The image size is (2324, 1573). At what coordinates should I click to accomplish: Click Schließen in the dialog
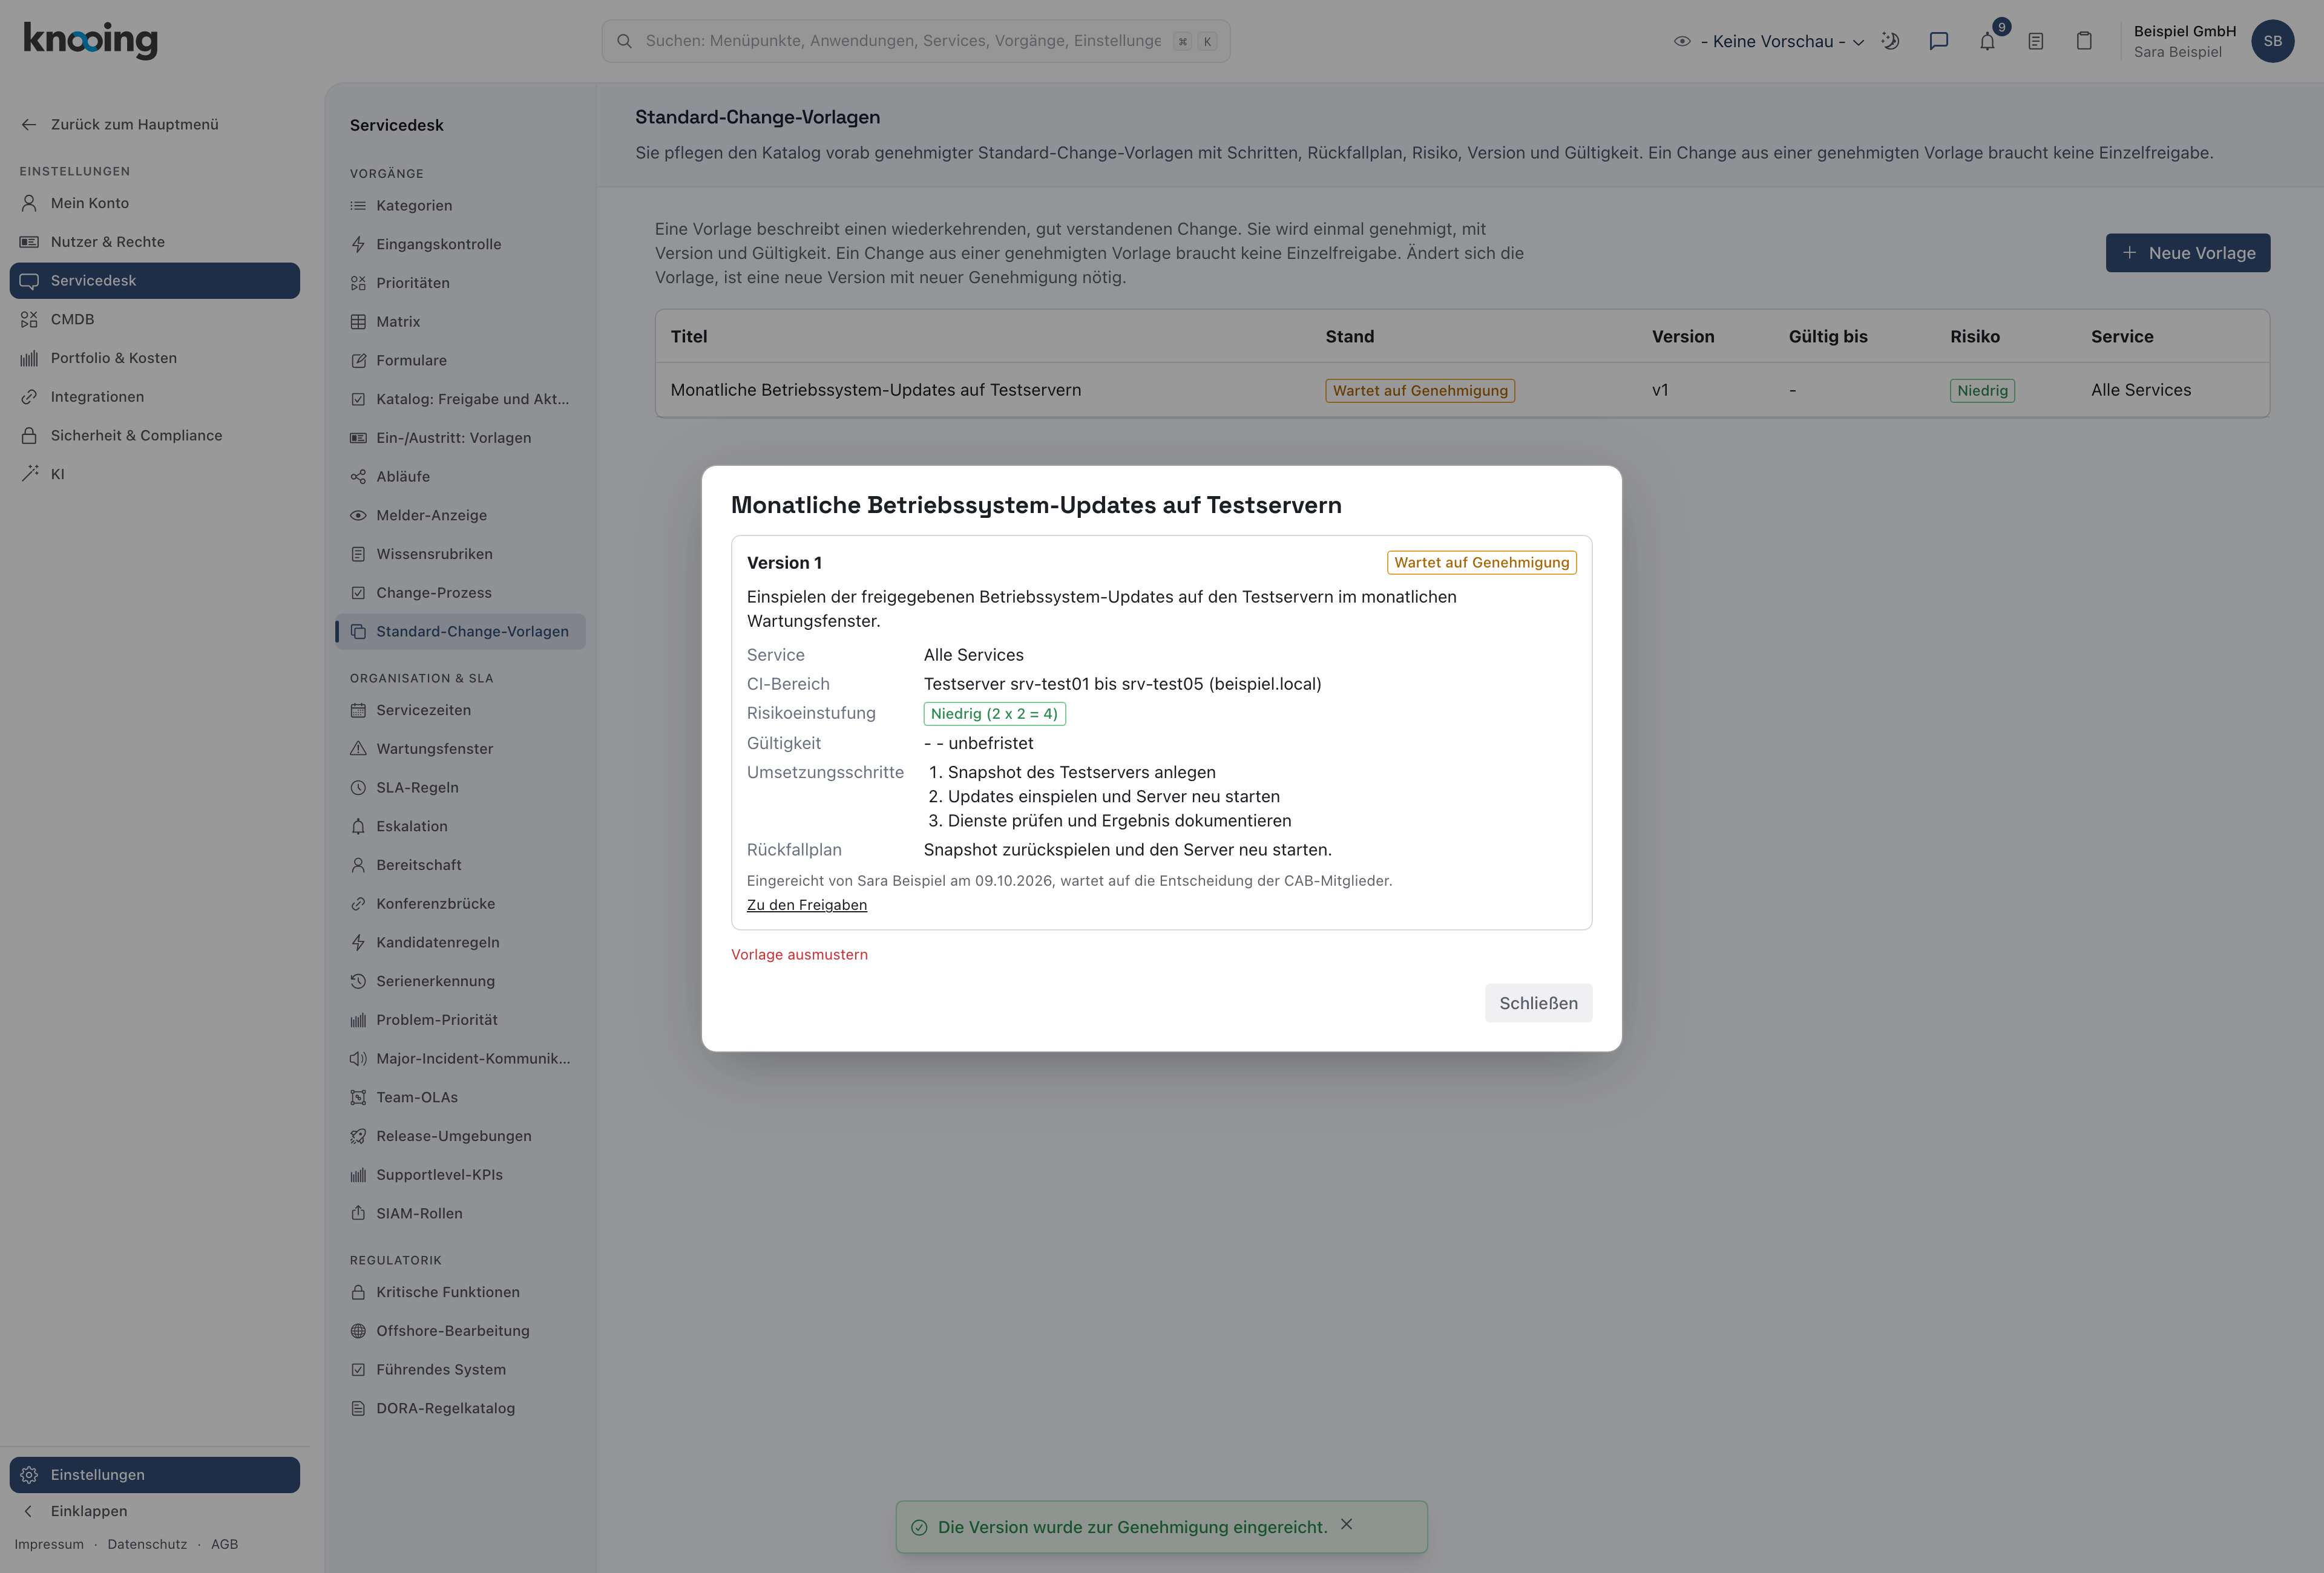click(1538, 1003)
